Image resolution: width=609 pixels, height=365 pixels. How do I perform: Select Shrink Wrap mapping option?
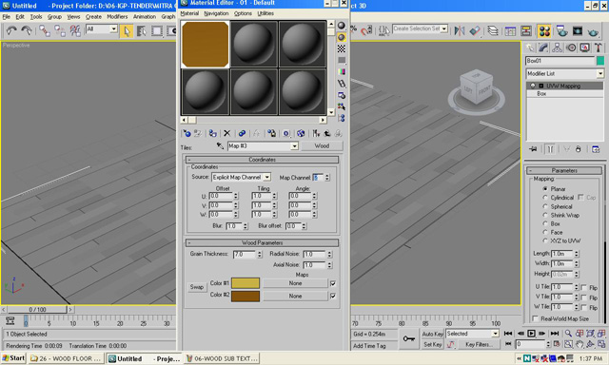[545, 215]
